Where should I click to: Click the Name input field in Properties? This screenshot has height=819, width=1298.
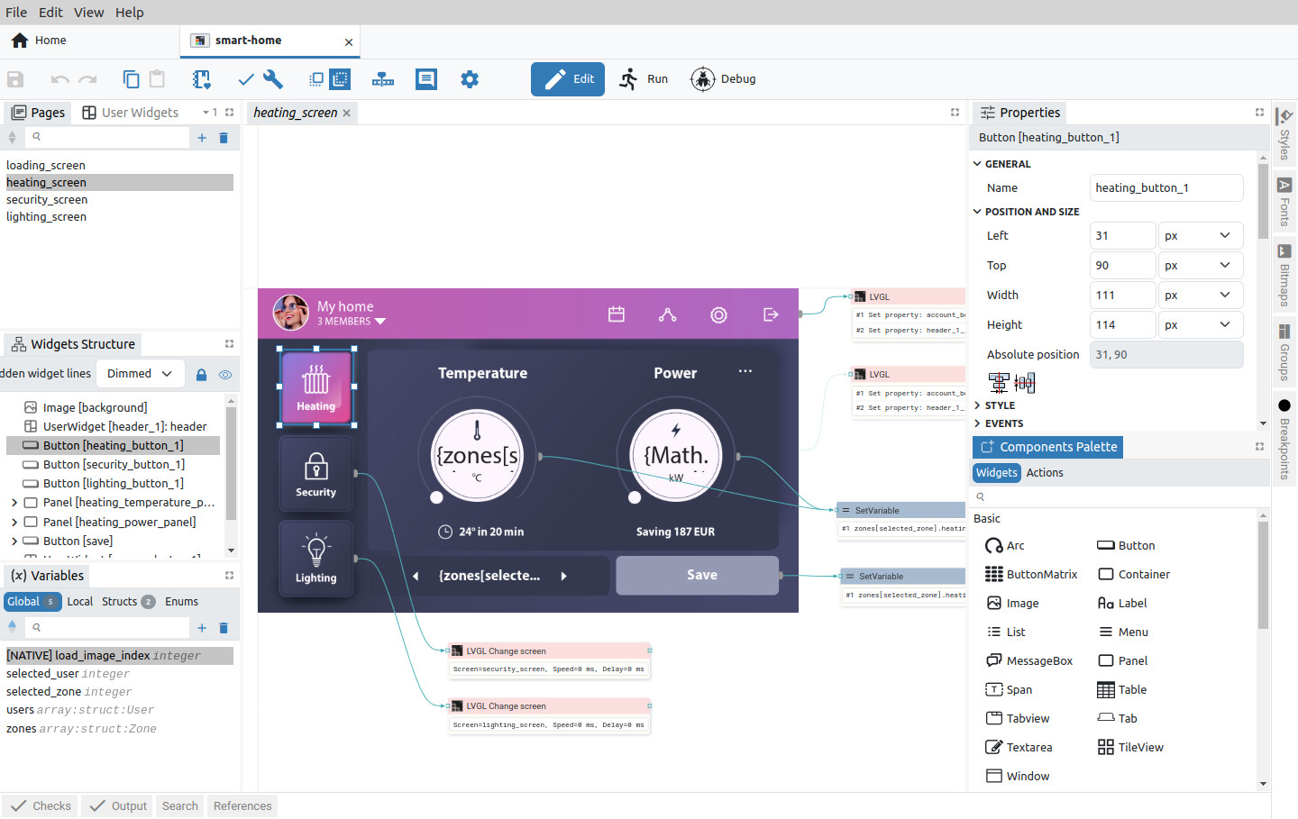click(1166, 188)
